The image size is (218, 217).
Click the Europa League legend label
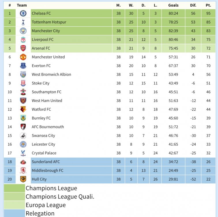(x=46, y=205)
